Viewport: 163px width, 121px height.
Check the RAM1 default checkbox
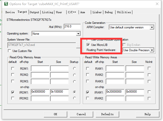88,68
